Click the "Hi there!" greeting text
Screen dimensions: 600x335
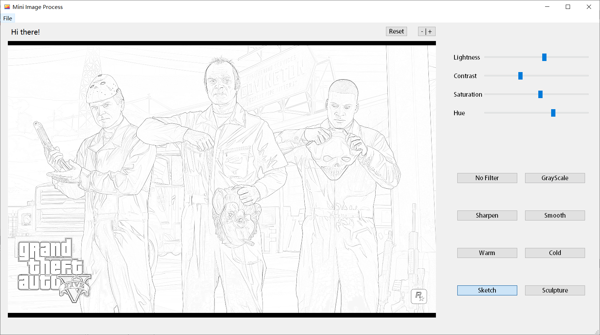click(x=25, y=32)
